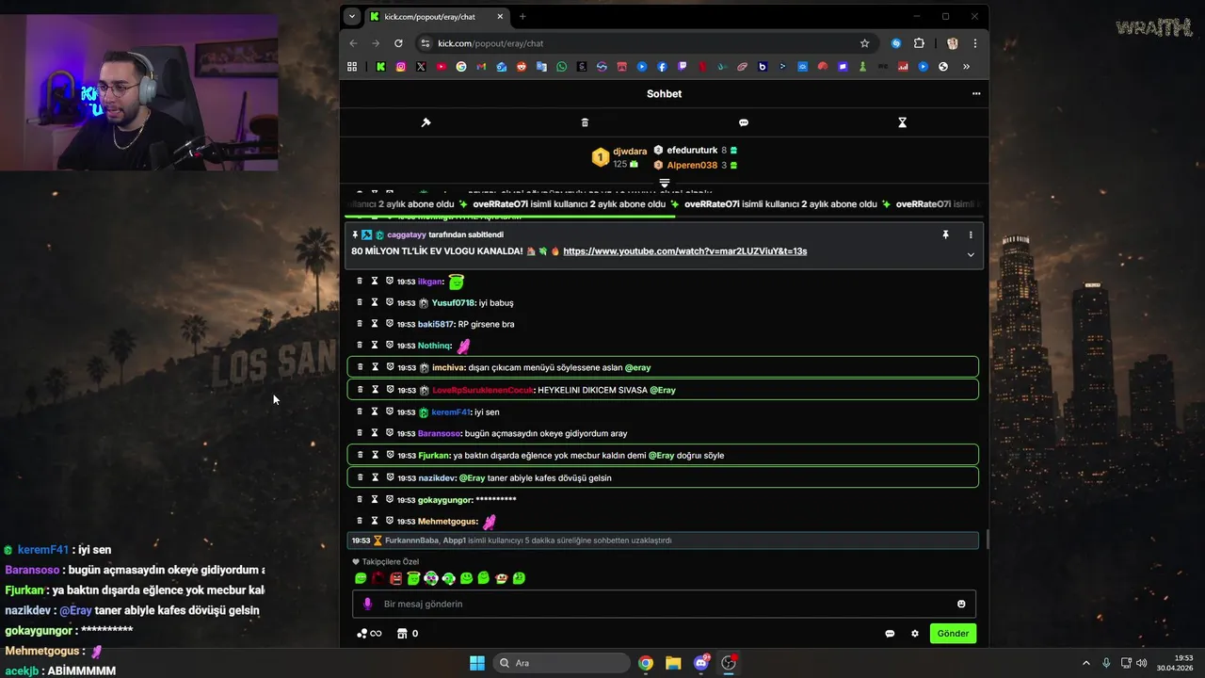Open the pinned message three-dot options
The width and height of the screenshot is (1205, 678).
(x=971, y=234)
